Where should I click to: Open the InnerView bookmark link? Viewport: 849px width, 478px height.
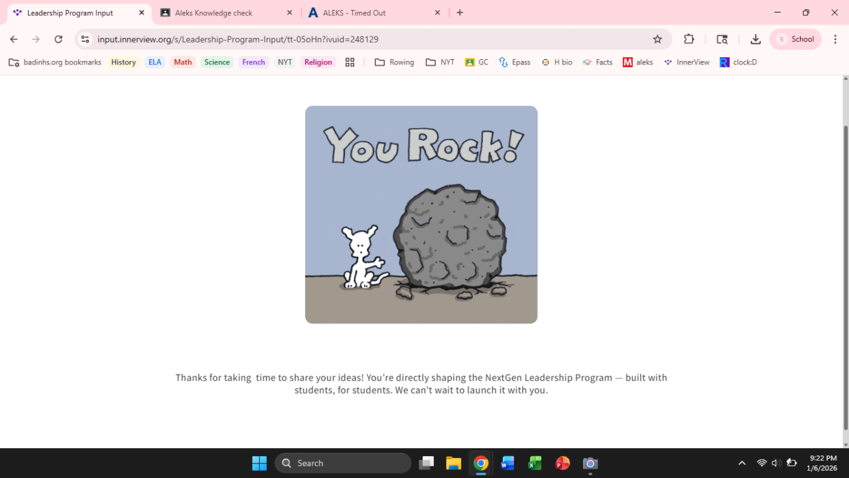coord(686,62)
